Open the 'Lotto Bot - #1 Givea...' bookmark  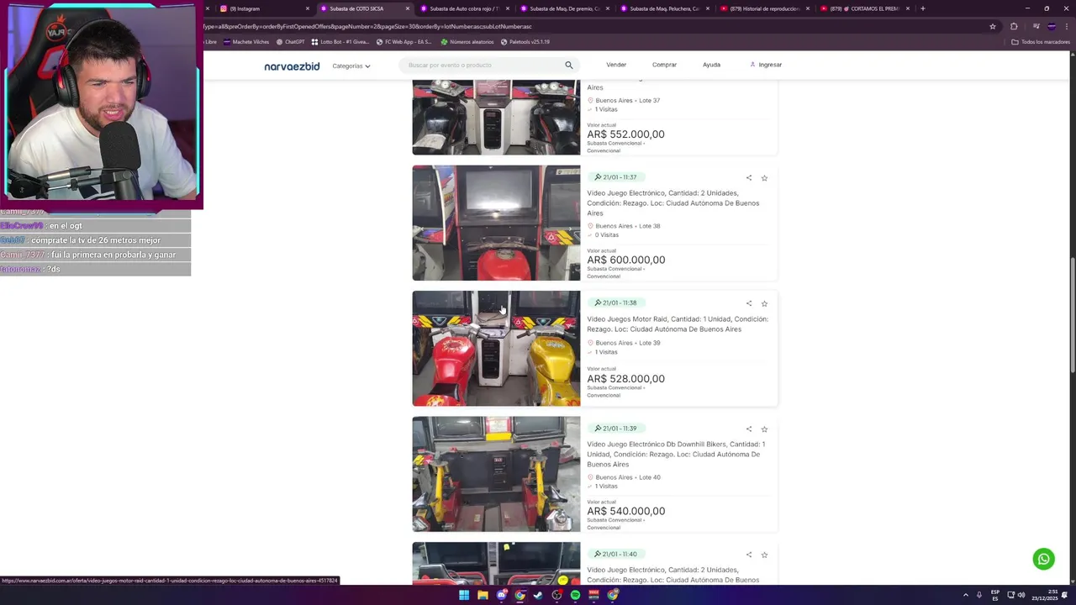(341, 41)
